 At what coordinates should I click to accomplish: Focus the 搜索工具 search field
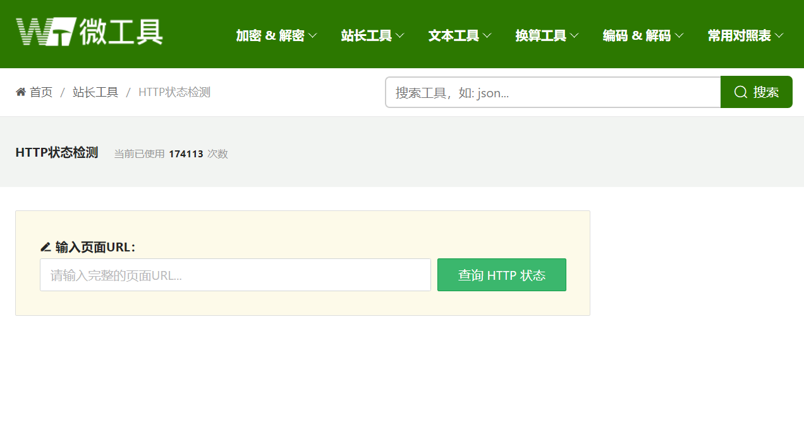[x=553, y=92]
